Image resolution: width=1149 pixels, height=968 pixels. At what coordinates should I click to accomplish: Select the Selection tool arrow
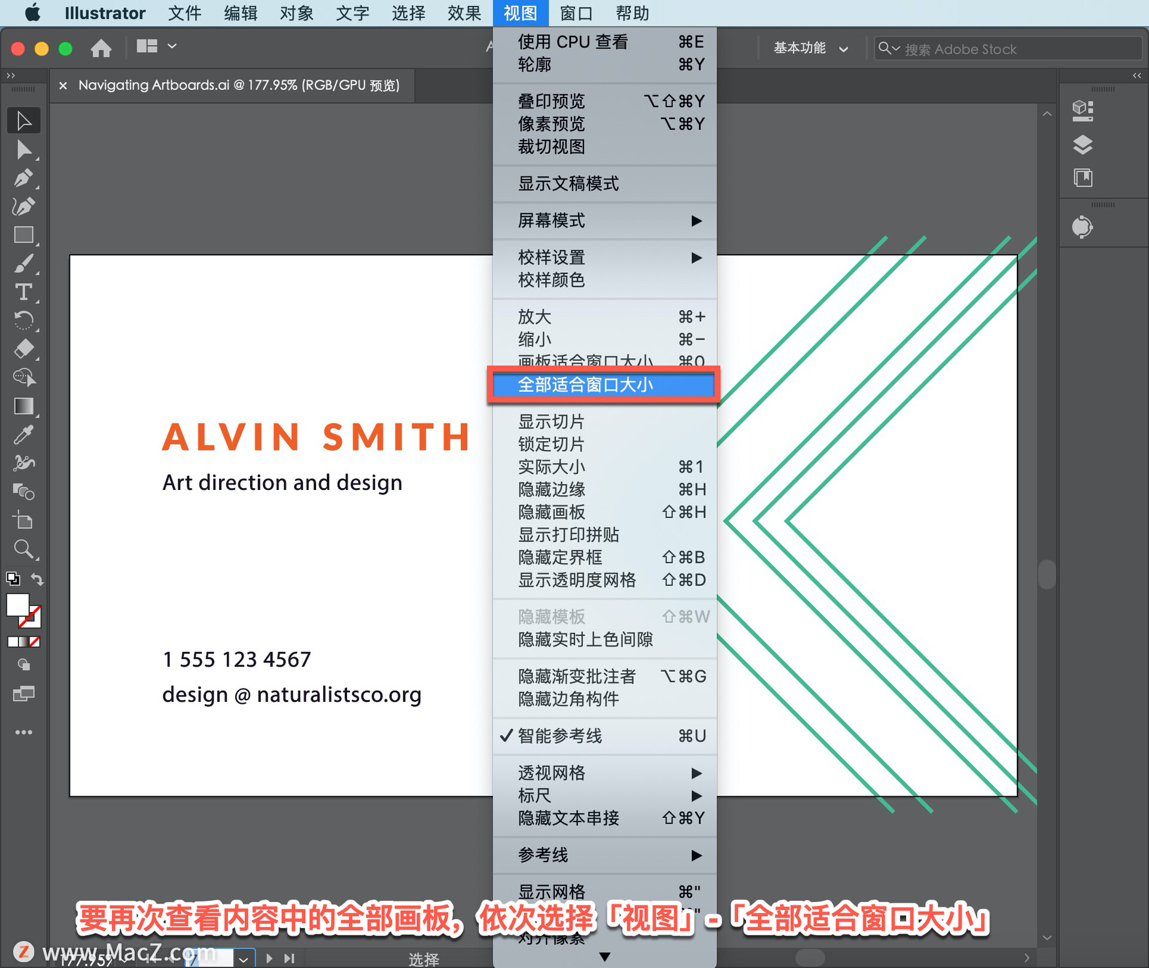click(24, 121)
